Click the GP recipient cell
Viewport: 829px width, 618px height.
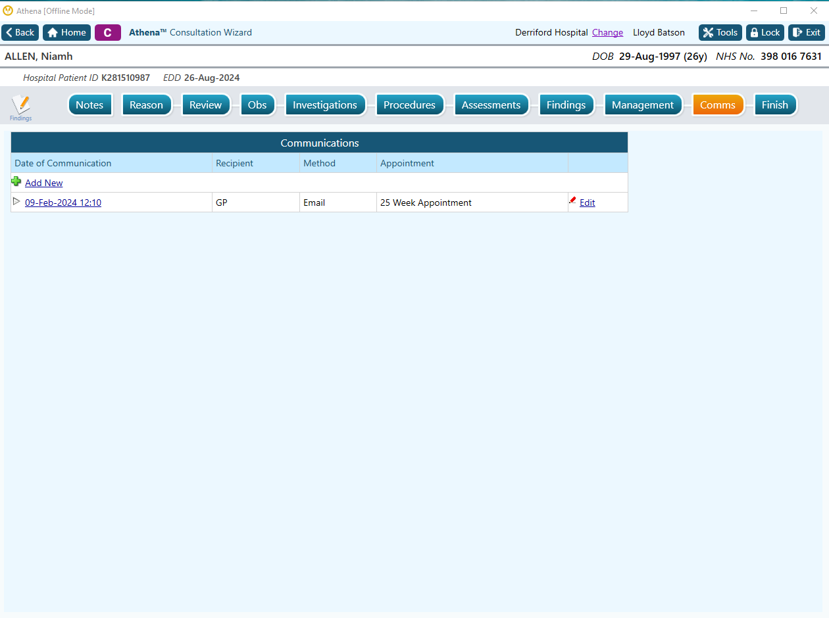[x=256, y=202]
